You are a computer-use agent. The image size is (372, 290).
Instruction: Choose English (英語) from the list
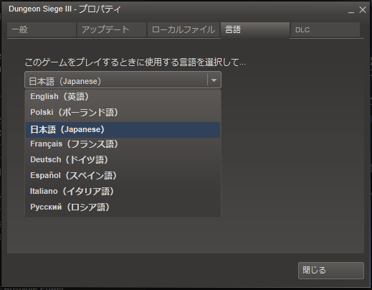[123, 97]
